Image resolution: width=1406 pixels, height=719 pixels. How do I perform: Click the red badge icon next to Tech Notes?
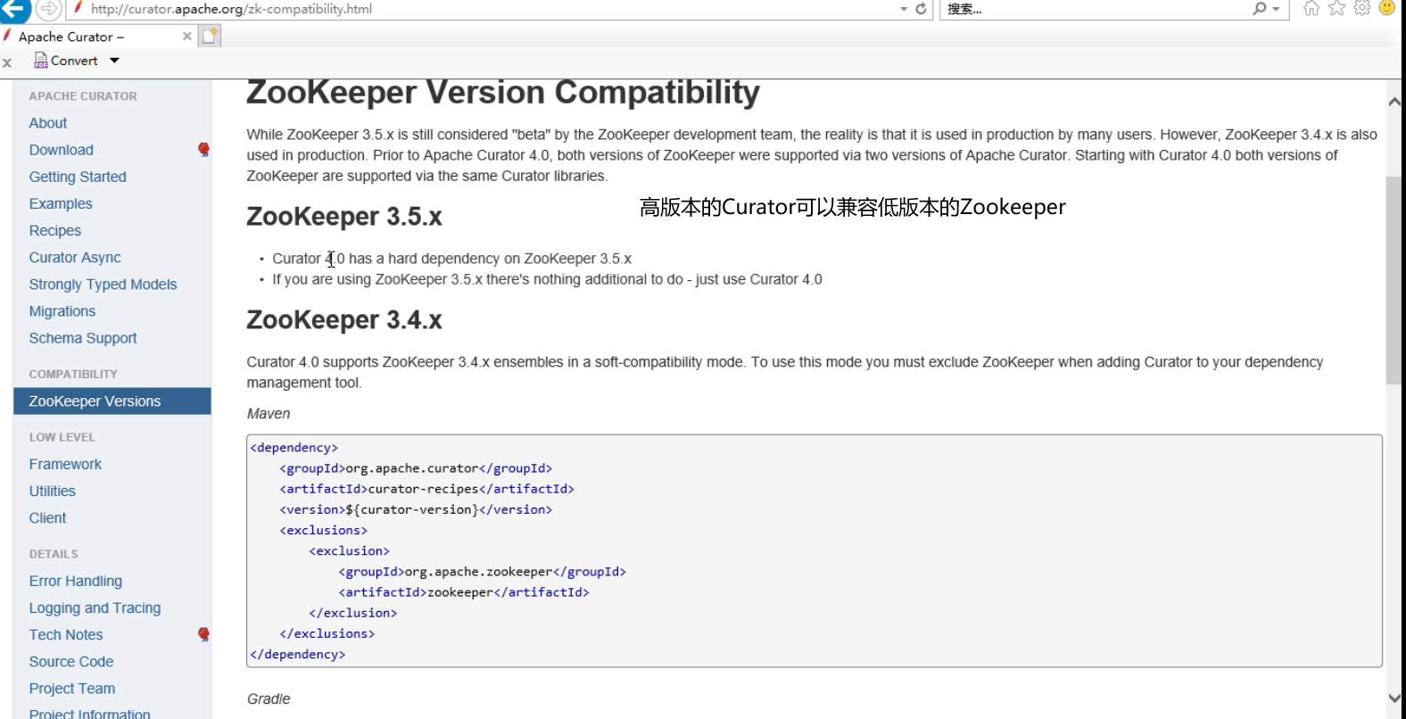(x=203, y=634)
